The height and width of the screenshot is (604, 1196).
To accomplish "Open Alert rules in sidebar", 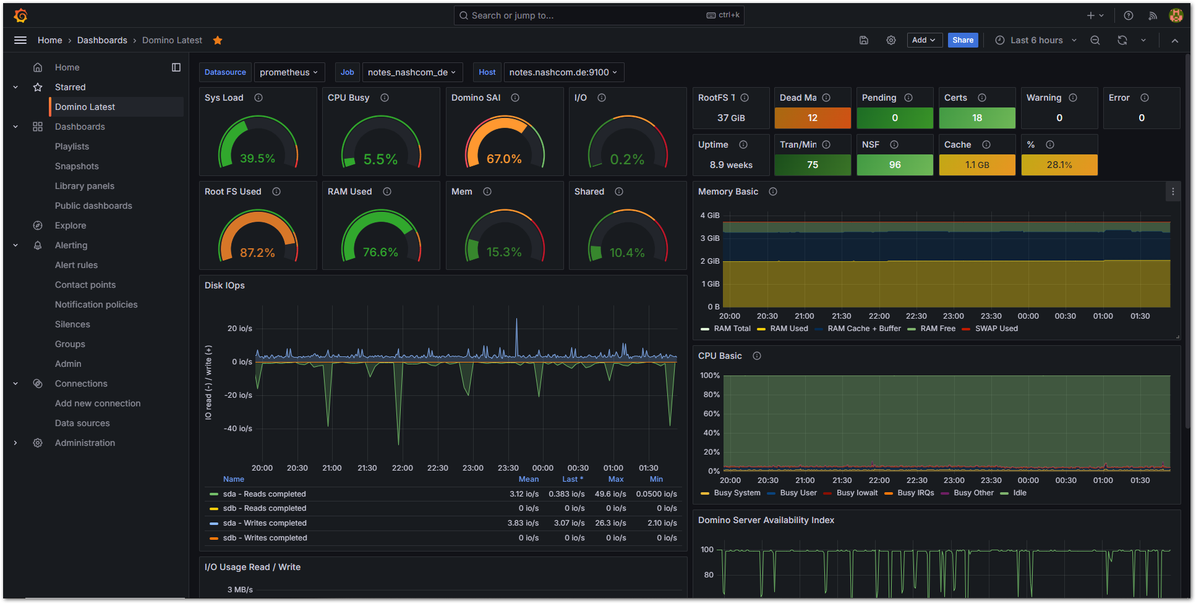I will tap(76, 265).
